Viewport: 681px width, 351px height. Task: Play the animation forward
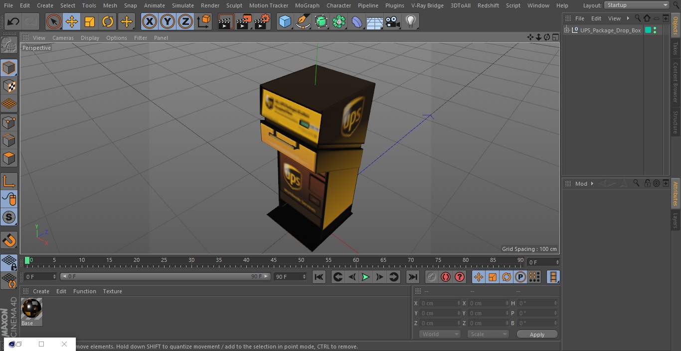(x=365, y=277)
